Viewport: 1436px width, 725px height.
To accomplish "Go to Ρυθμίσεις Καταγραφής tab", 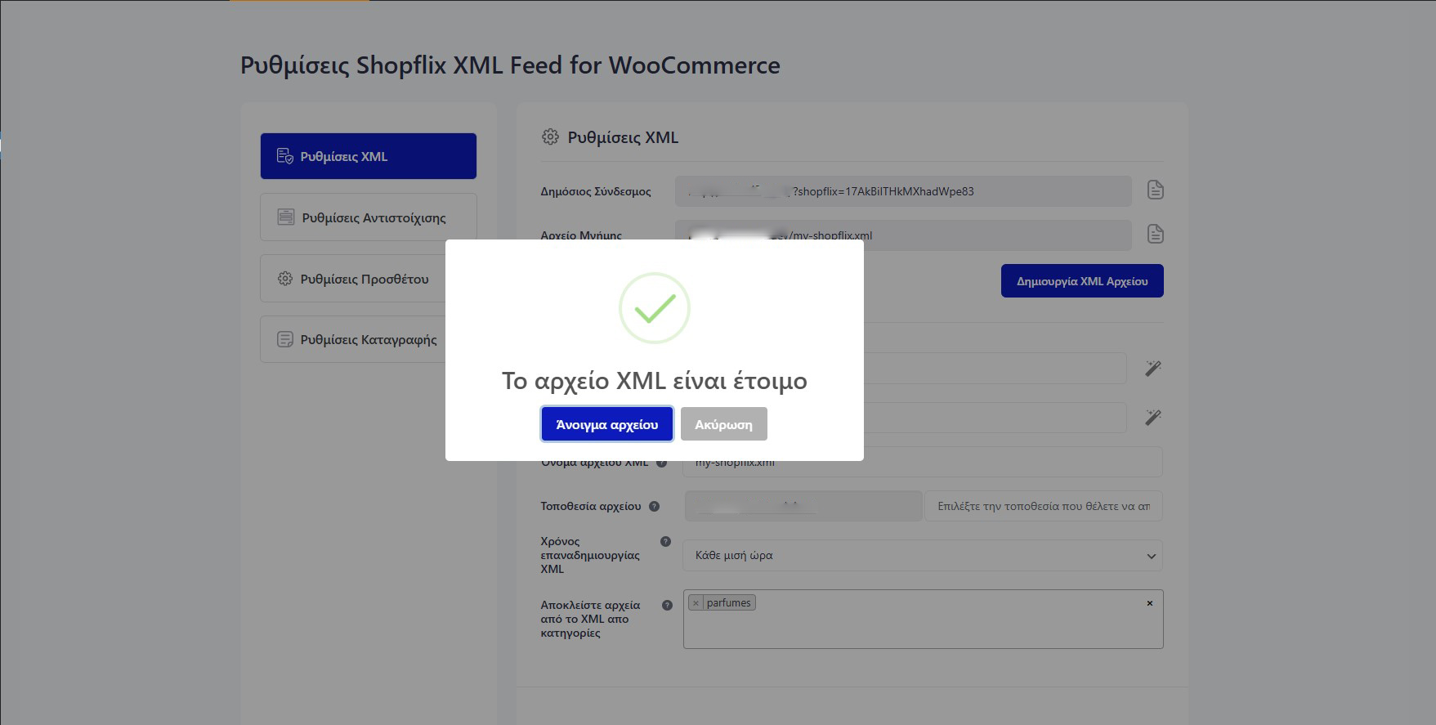I will pos(353,339).
